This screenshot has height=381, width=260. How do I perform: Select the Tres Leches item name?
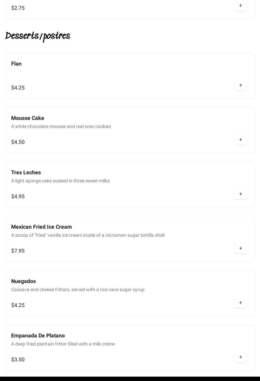[26, 173]
